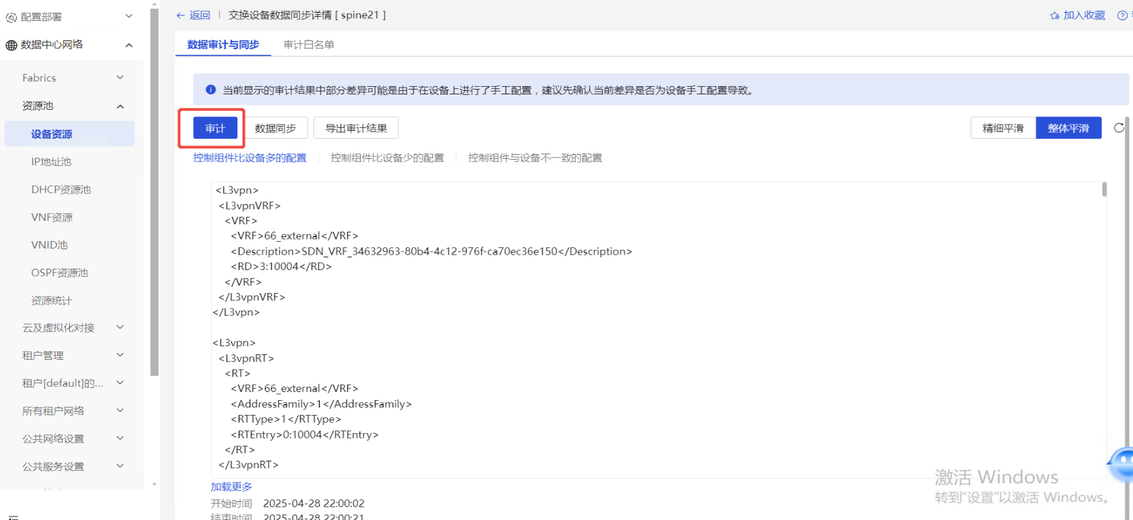Click the star icon for 加入收藏
Image resolution: width=1133 pixels, height=520 pixels.
(1055, 15)
